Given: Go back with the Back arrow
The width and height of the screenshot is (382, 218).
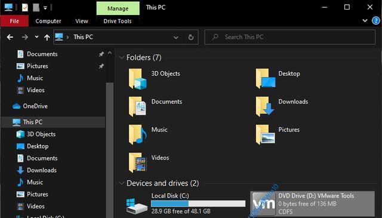Looking at the screenshot, I should (10, 37).
